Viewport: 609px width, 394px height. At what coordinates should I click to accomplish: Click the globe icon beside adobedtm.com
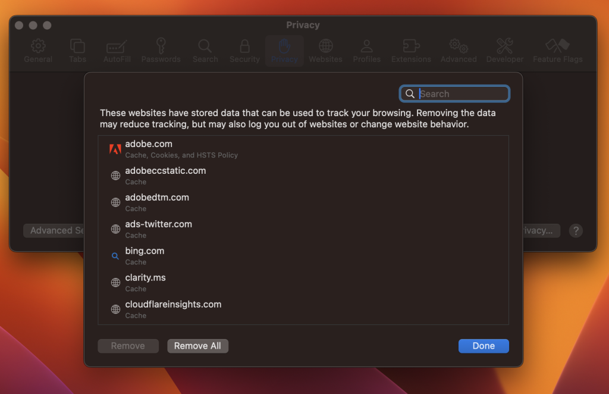115,202
